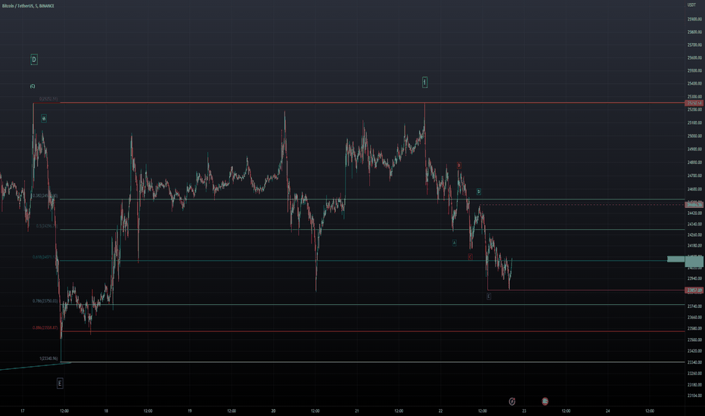Click the 25000.00 price axis label

(x=694, y=136)
